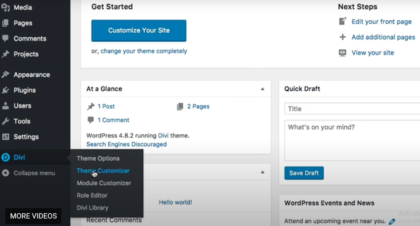
Task: Click the Get Started heading text
Action: pyautogui.click(x=112, y=7)
